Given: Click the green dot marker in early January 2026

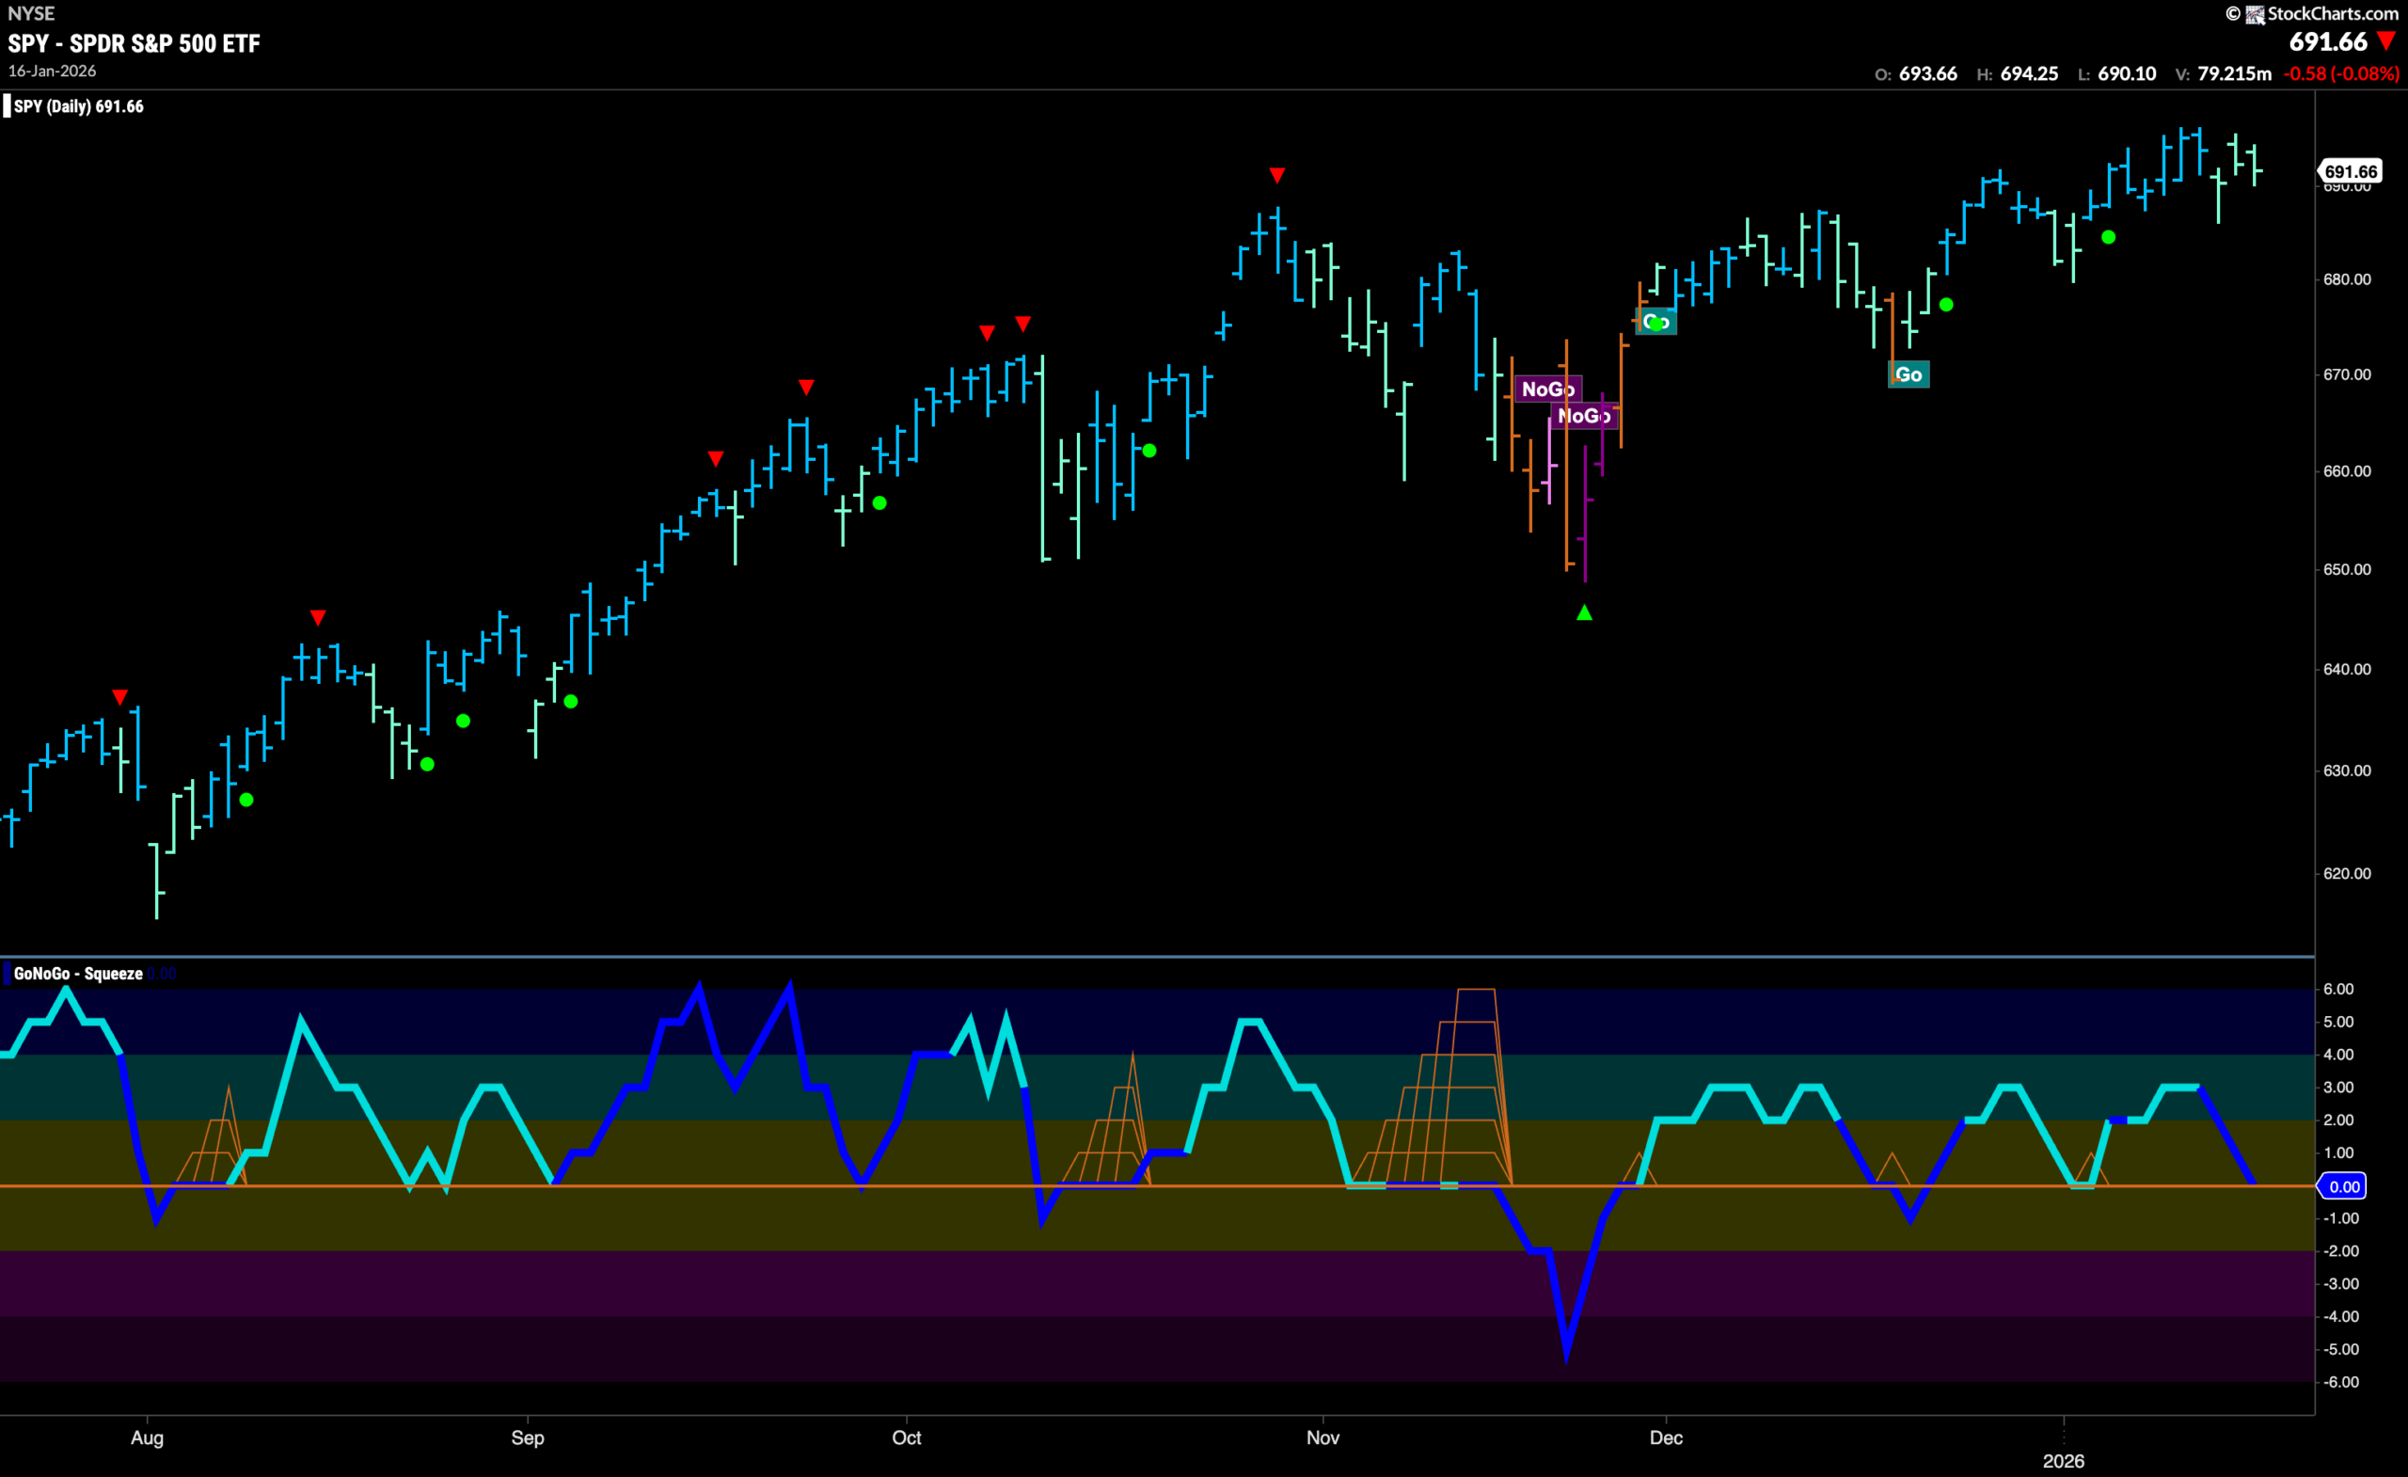Looking at the screenshot, I should [2108, 237].
